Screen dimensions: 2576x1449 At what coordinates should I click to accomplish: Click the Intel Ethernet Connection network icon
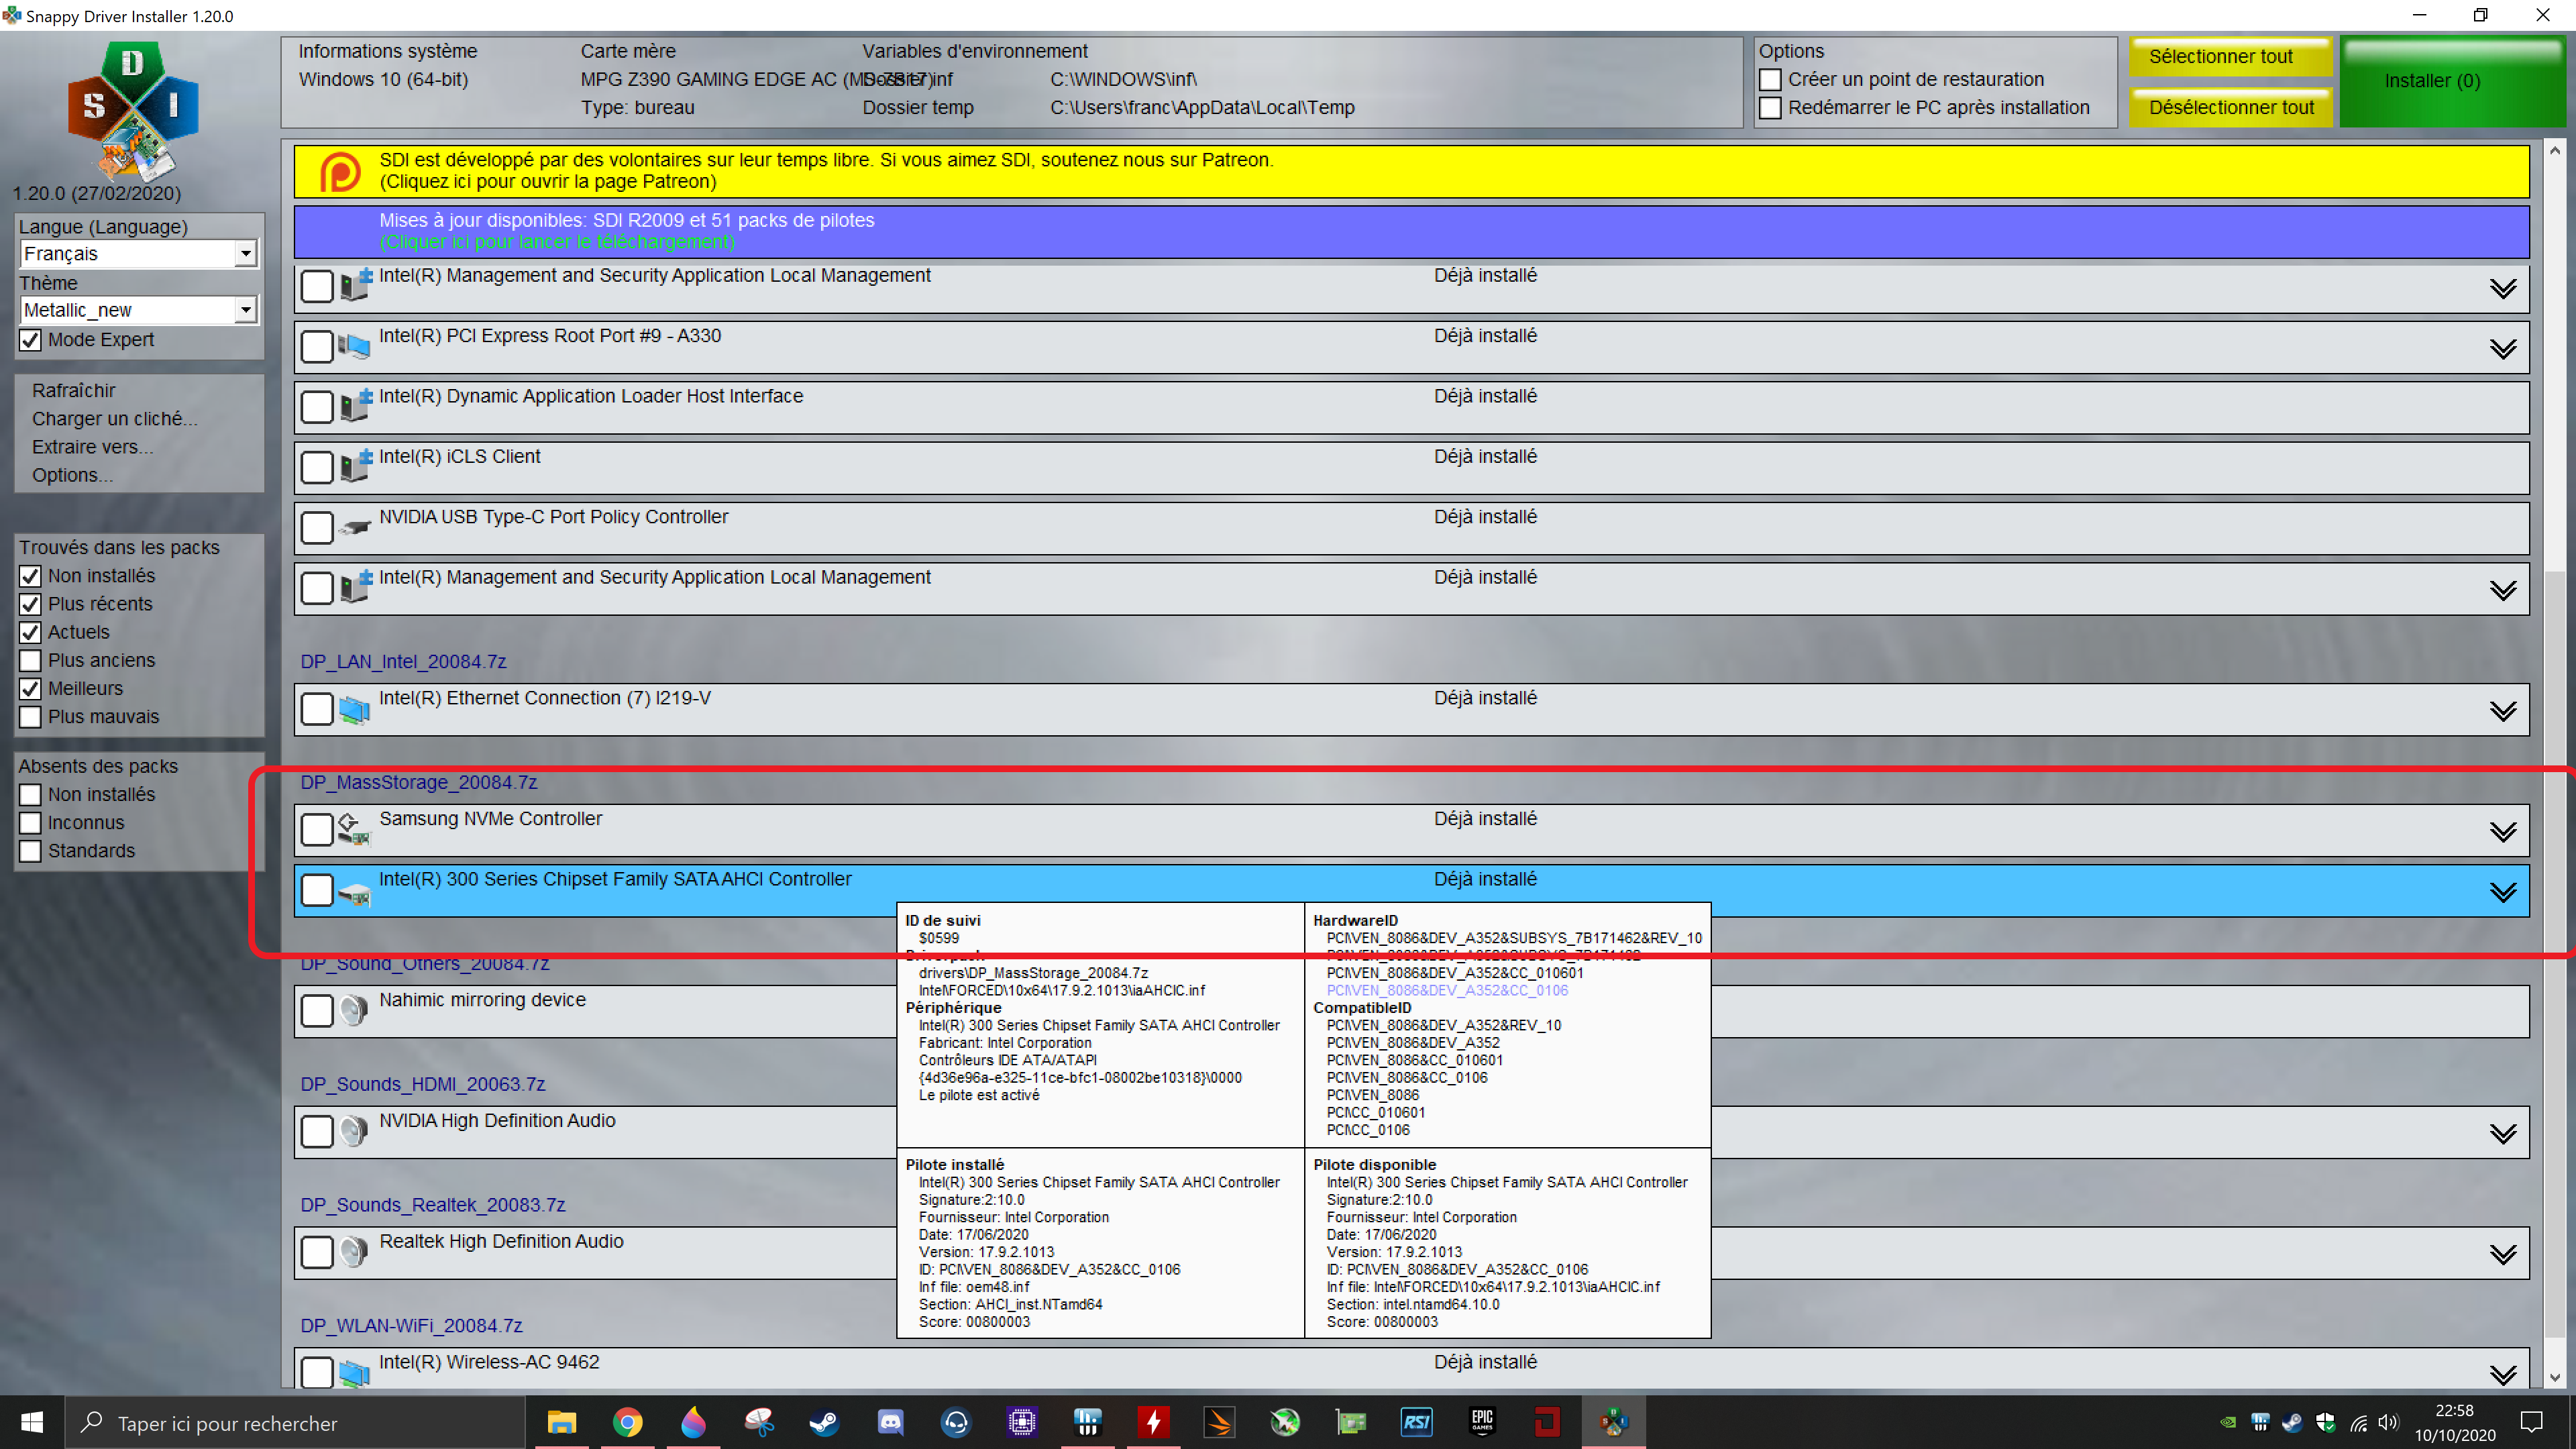click(x=353, y=710)
